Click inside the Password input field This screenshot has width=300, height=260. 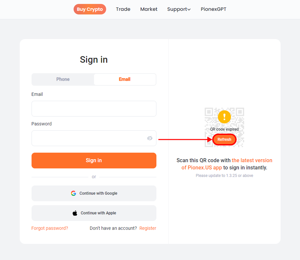[x=89, y=138]
